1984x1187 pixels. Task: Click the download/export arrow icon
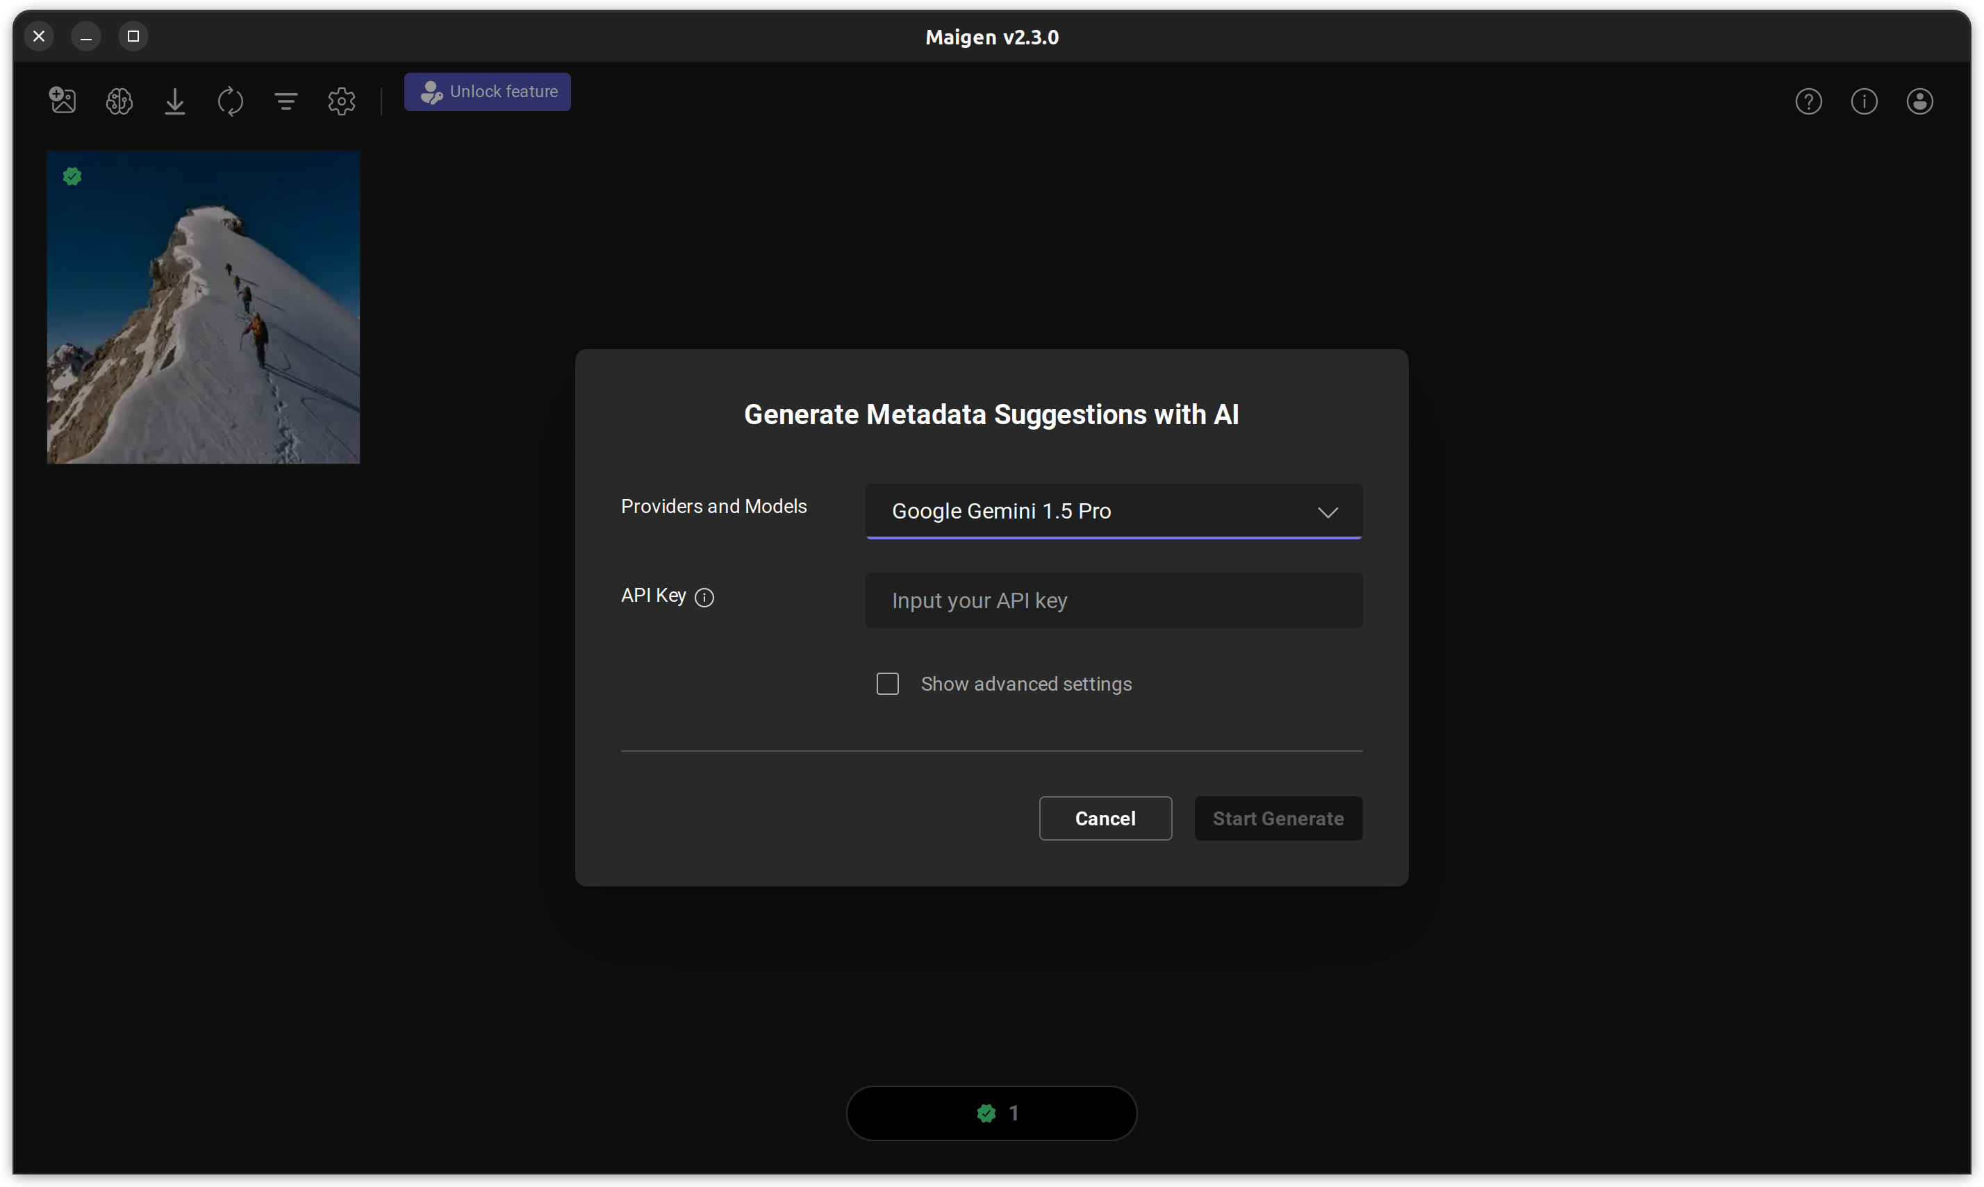174,101
